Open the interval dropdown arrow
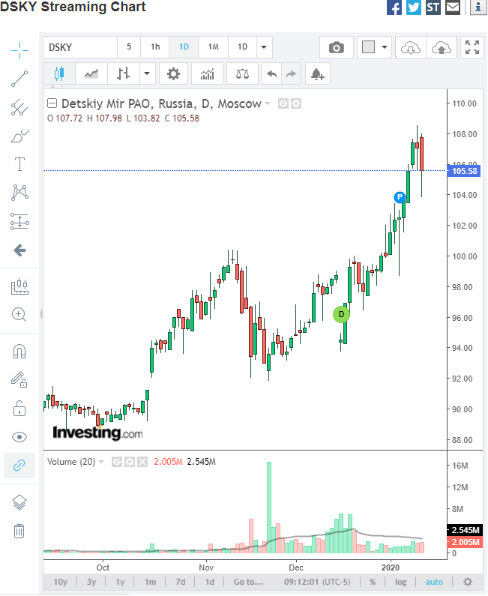 click(264, 47)
